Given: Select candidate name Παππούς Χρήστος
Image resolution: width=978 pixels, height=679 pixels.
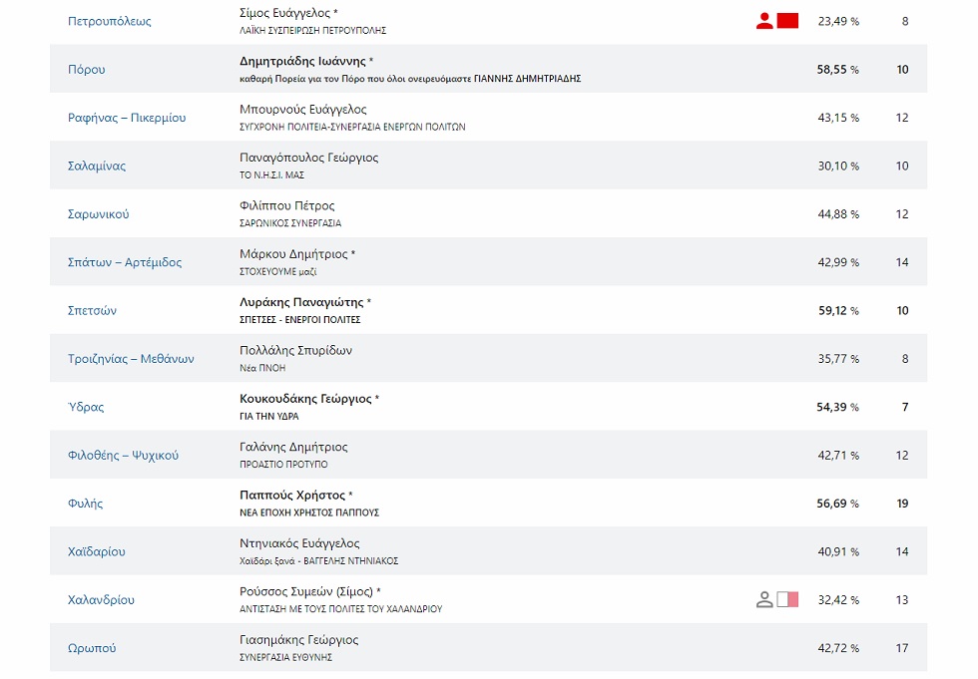Looking at the screenshot, I should [x=292, y=496].
